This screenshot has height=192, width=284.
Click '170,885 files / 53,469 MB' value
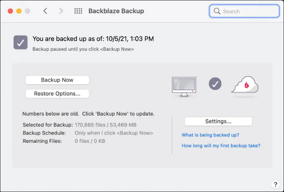point(105,125)
